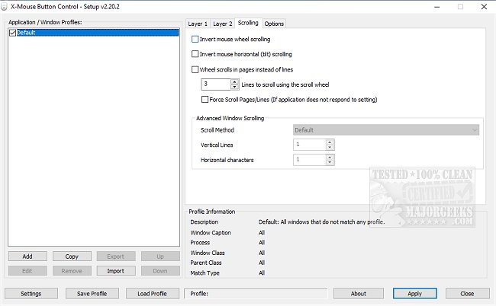The image size is (496, 306).
Task: Click the Add profile button
Action: [x=27, y=257]
